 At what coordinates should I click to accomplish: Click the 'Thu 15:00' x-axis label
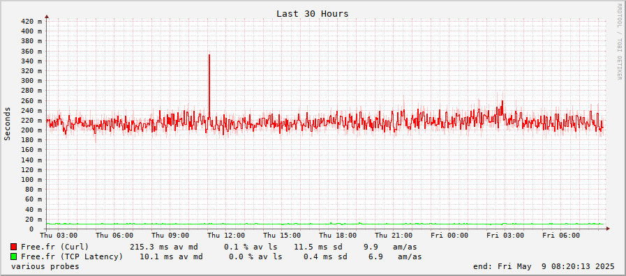[282, 236]
